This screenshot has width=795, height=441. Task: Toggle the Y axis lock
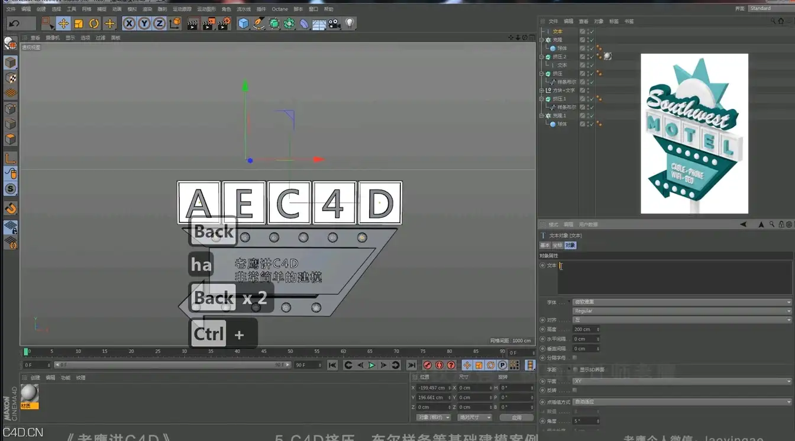(x=144, y=24)
